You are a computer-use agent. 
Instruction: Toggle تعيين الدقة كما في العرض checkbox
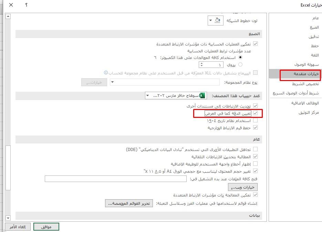[x=255, y=113]
